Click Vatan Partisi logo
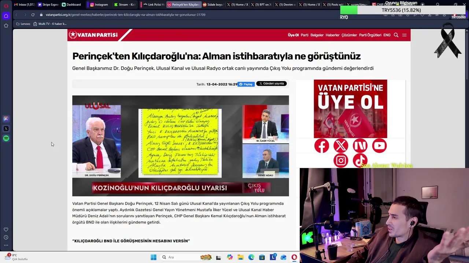Screen dimensions: 469x263 (93, 35)
